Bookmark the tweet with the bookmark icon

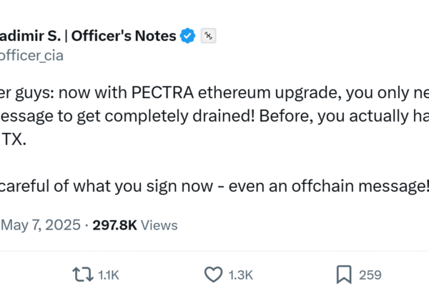click(344, 275)
